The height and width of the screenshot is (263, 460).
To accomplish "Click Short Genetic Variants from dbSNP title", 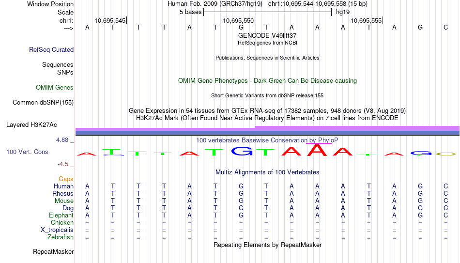I will [267, 96].
